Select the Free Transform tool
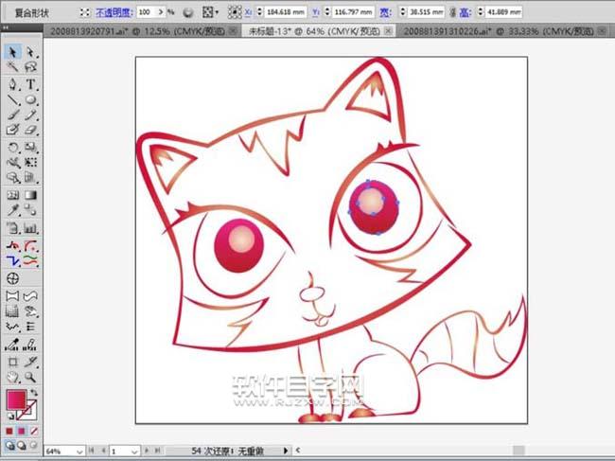This screenshot has width=615, height=461. (x=30, y=162)
